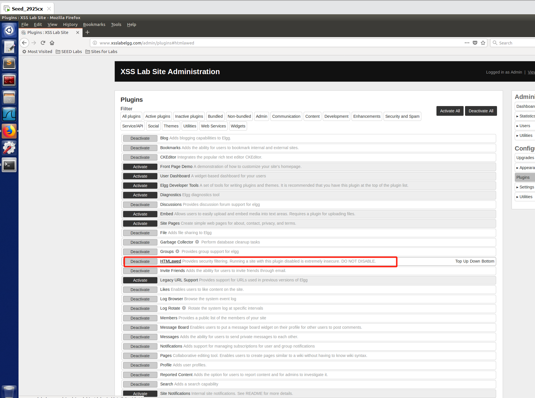Expand the Appearance configure menu
This screenshot has height=398, width=535.
(x=525, y=168)
